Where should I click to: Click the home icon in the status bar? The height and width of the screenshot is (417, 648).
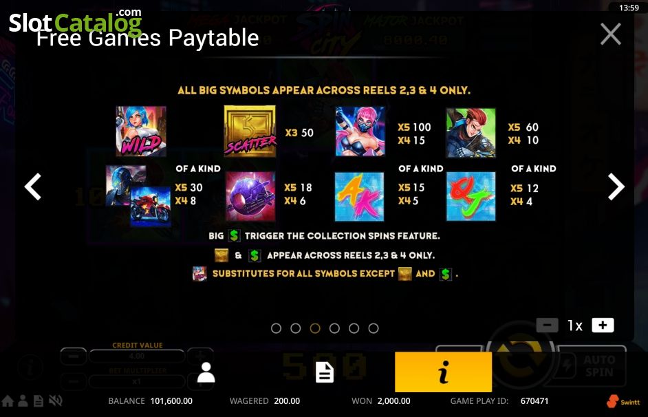point(8,400)
